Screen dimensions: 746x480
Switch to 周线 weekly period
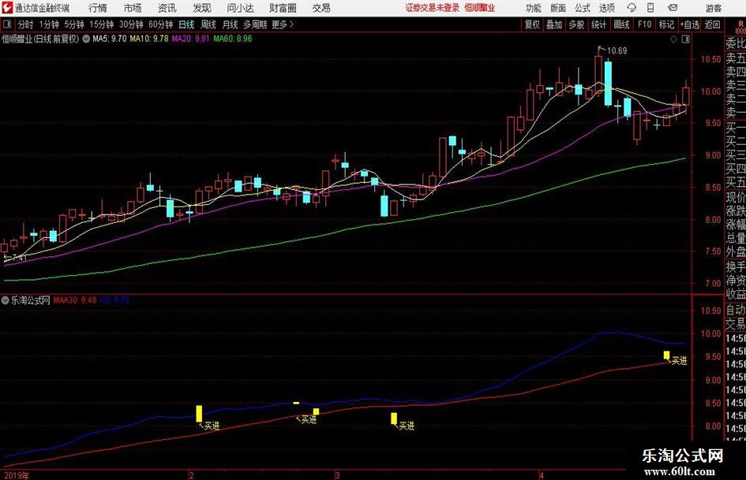[208, 24]
